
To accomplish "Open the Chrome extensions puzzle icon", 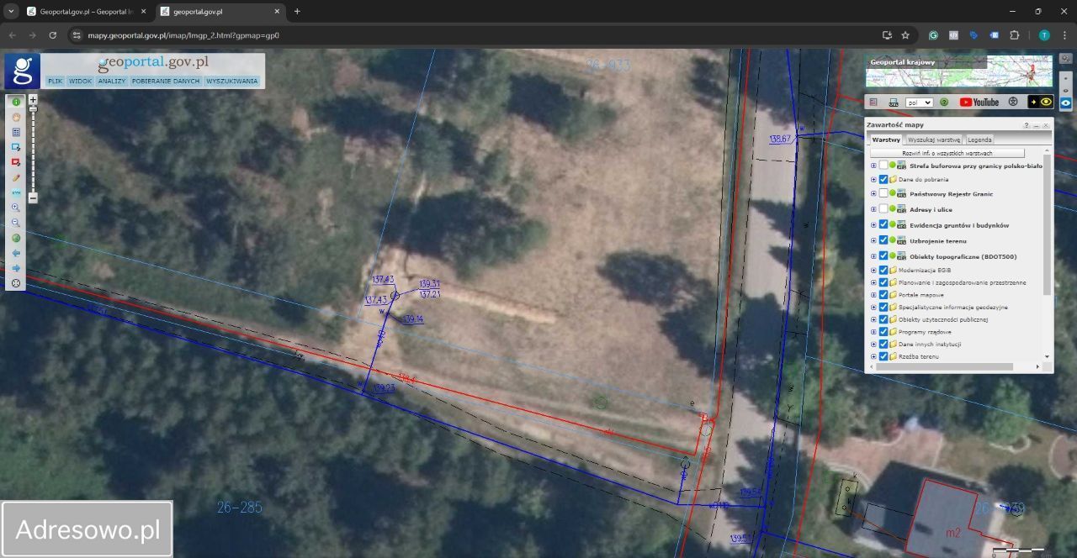I will (x=1014, y=35).
